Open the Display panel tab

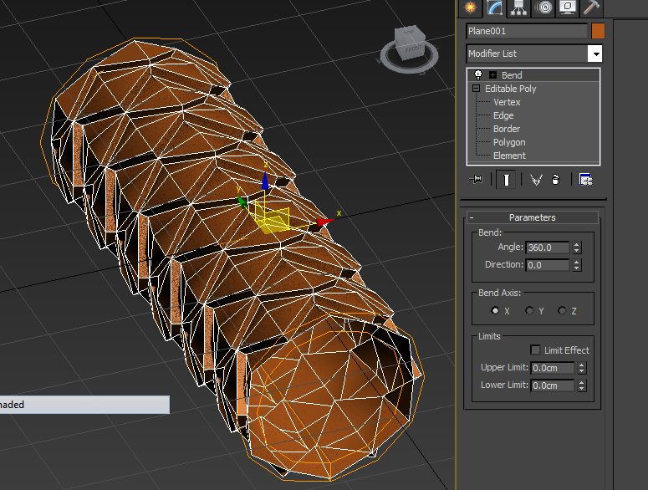click(567, 8)
